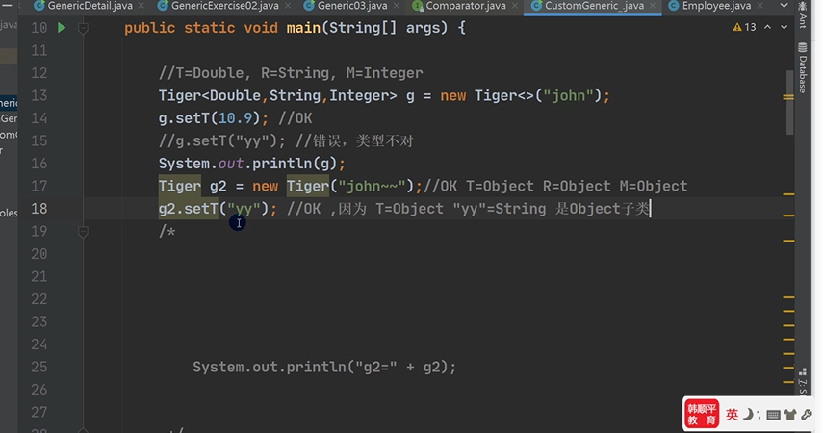Click g2.setT on line 18
The width and height of the screenshot is (823, 433).
[188, 209]
